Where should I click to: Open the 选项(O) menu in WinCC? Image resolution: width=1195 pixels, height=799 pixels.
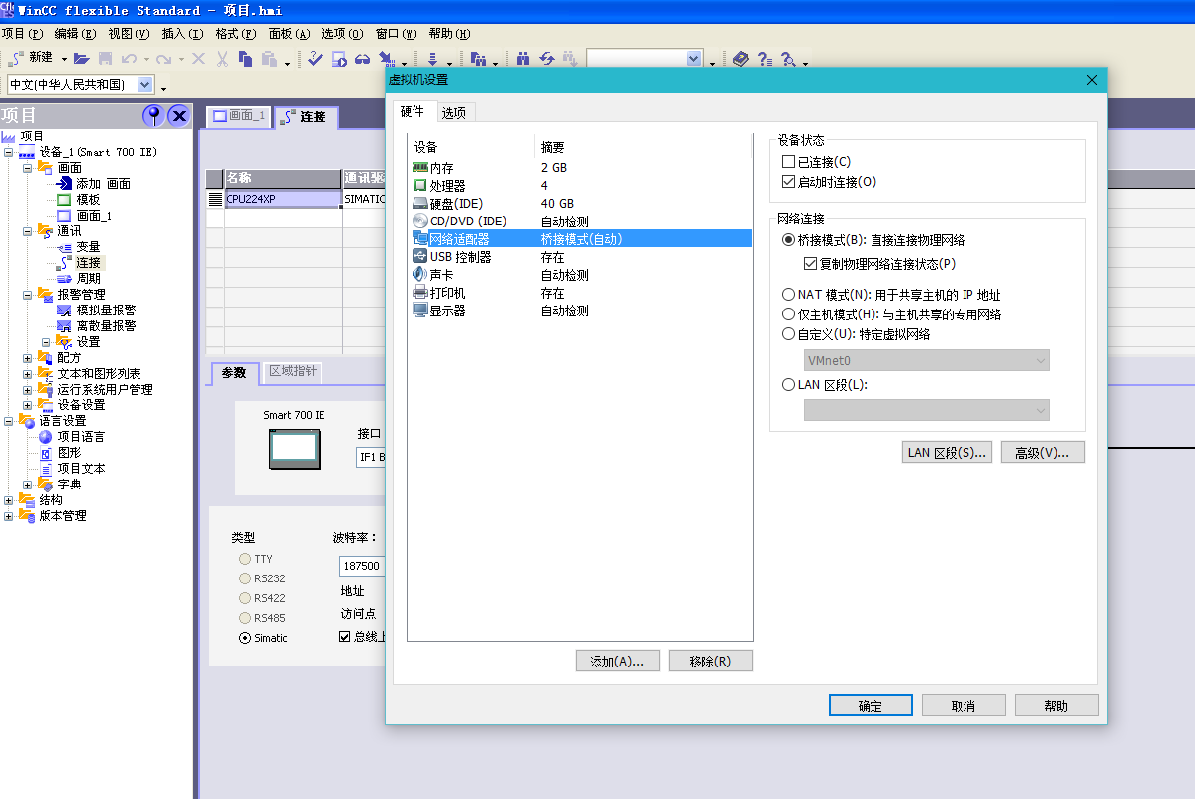[342, 33]
